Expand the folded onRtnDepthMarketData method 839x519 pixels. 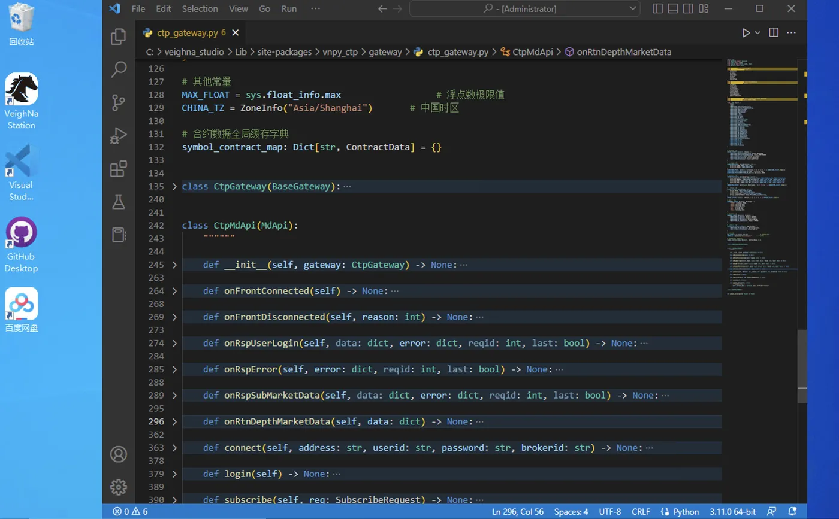pos(174,421)
